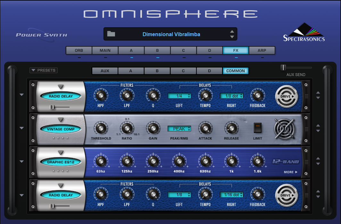The image size is (341, 224).
Task: Switch to the MAIN page tab
Action: coord(105,50)
